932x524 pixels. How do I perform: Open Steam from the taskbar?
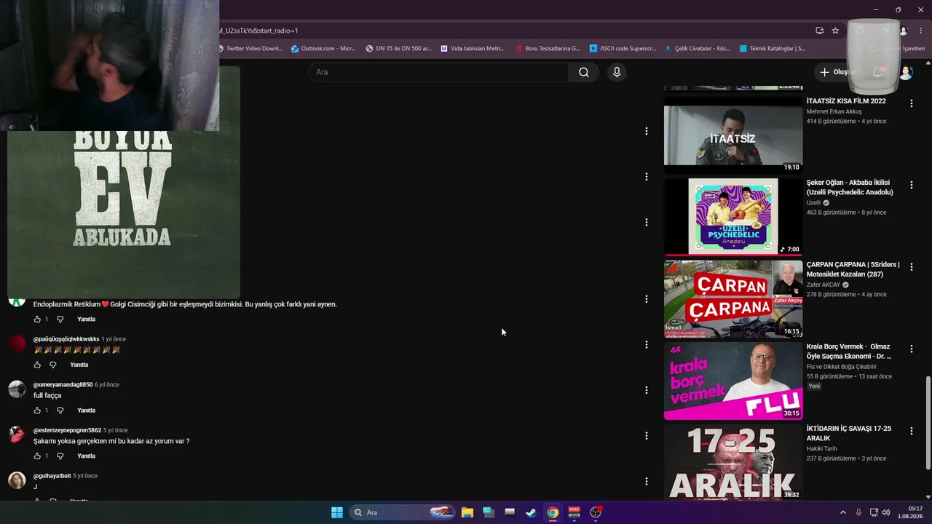point(532,512)
